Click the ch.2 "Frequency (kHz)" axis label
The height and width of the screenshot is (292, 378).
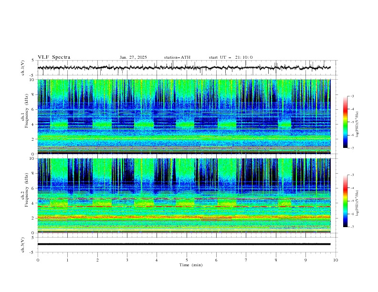(x=27, y=189)
